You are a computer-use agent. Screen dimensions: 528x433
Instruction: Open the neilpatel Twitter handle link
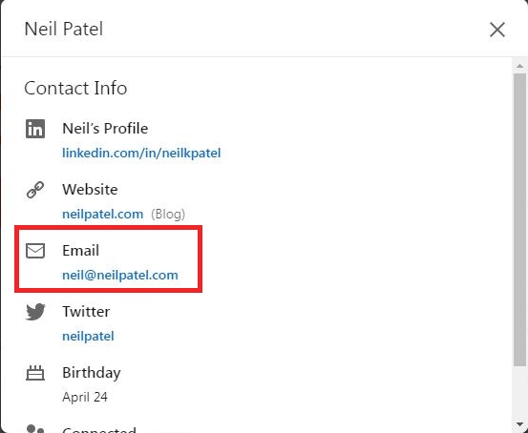point(88,336)
